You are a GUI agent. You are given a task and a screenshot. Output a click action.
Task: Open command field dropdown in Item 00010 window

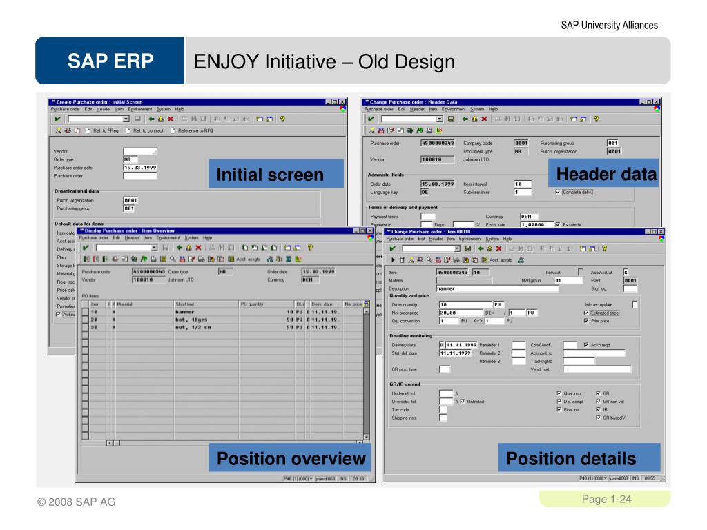point(457,248)
